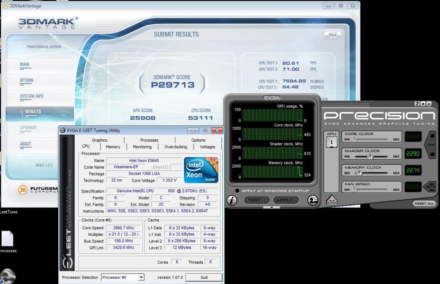The width and height of the screenshot is (440, 284).
Task: Expand the Precision monitor with the bottom arrow
Action: 272,208
